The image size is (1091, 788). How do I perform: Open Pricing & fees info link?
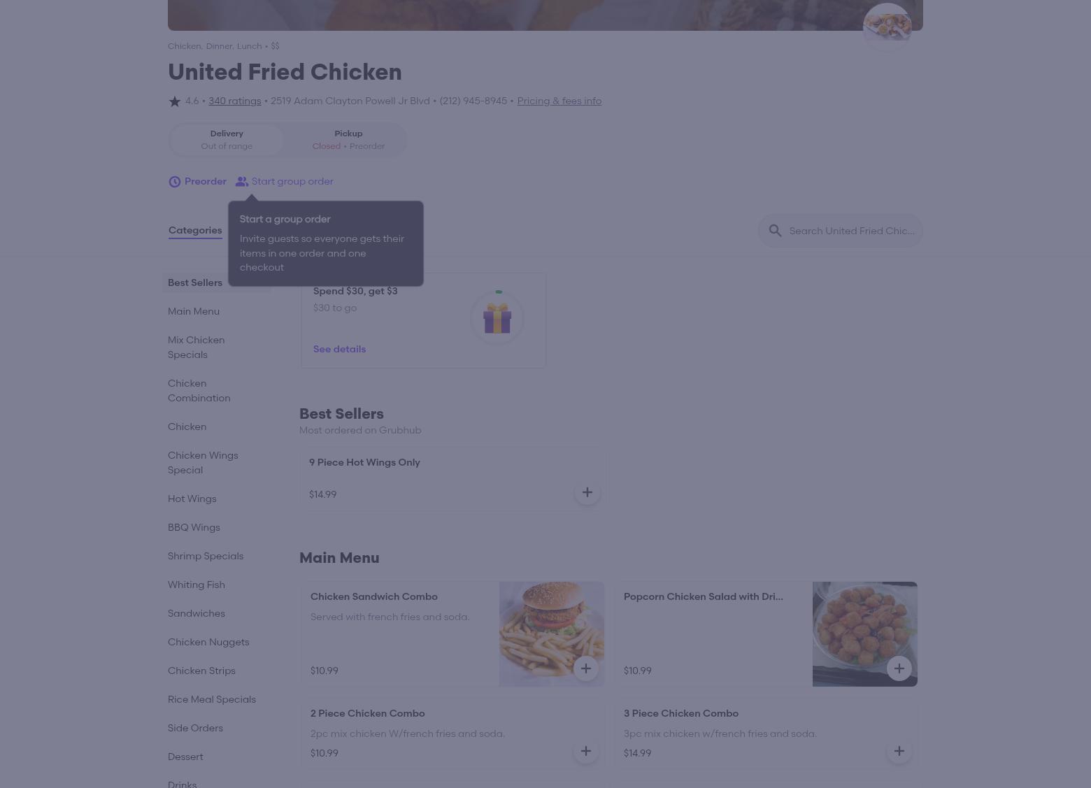coord(559,101)
